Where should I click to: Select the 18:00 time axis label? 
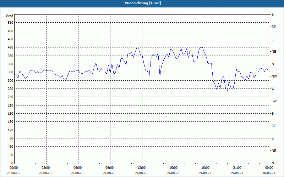[x=205, y=168]
